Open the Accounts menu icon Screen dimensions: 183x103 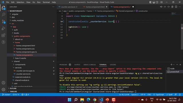point(3,83)
